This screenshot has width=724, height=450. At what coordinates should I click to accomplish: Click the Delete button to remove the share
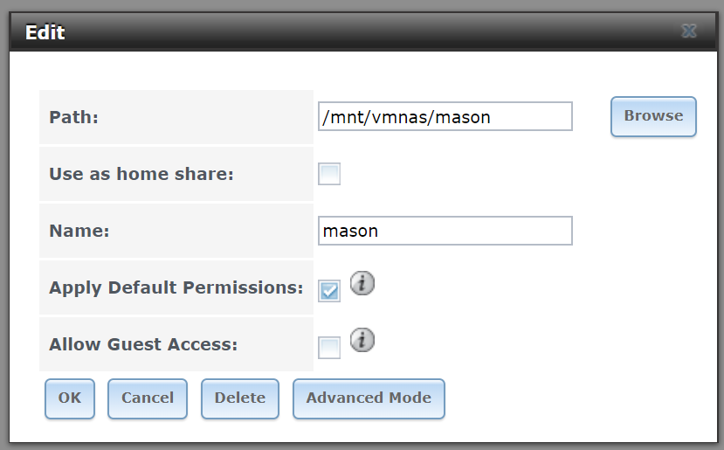(240, 398)
